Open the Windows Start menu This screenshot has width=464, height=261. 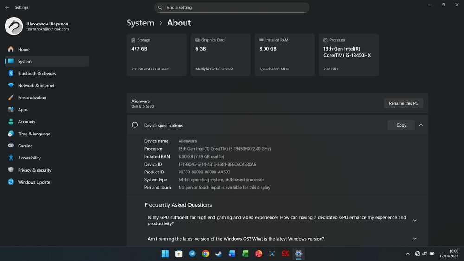point(166,254)
